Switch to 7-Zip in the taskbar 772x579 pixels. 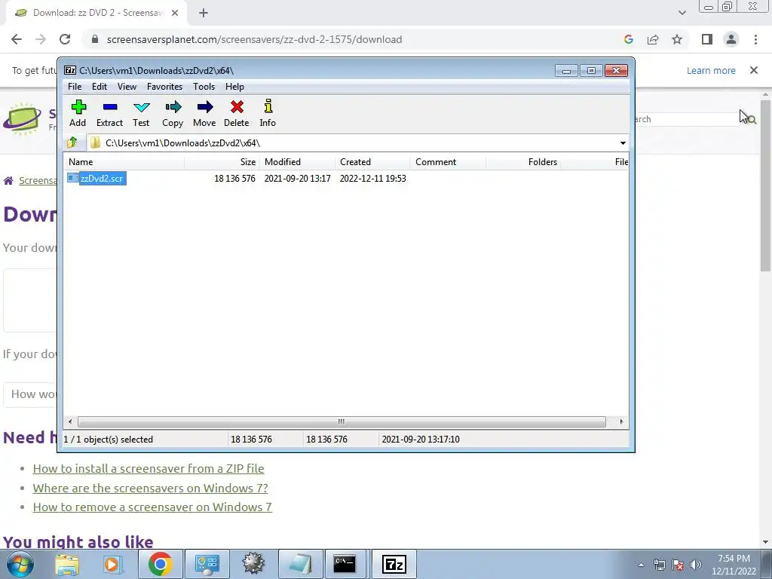coord(394,564)
